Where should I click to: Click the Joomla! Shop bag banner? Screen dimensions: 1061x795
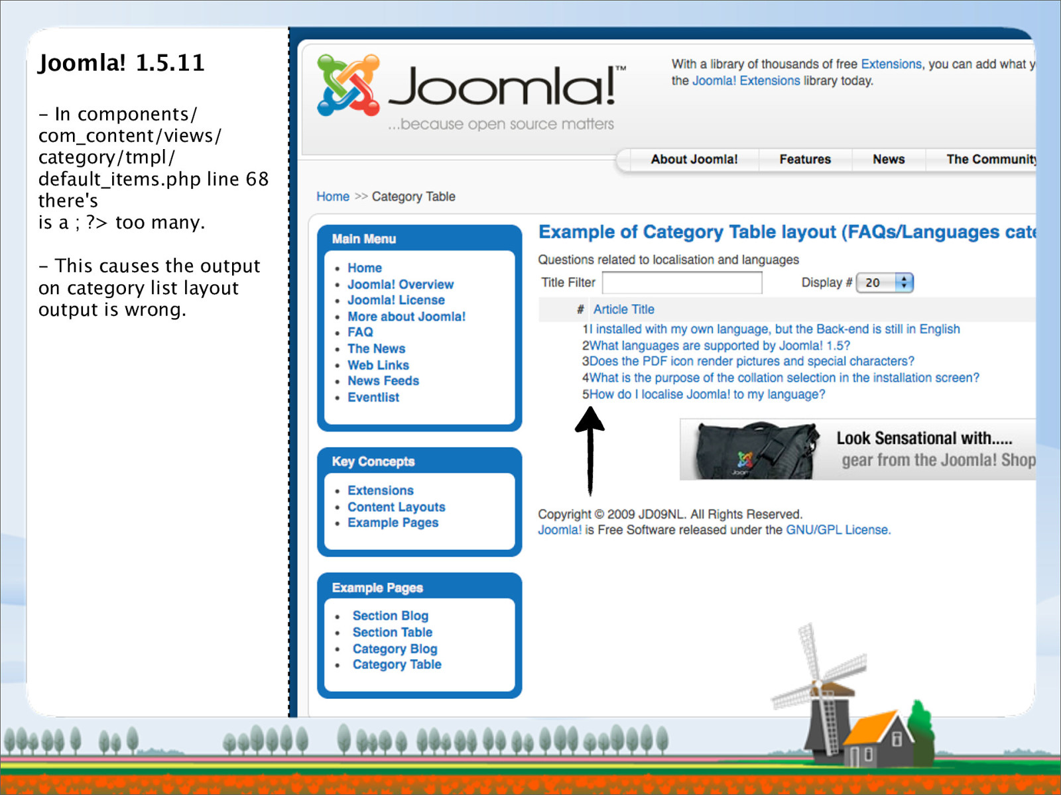(x=857, y=449)
